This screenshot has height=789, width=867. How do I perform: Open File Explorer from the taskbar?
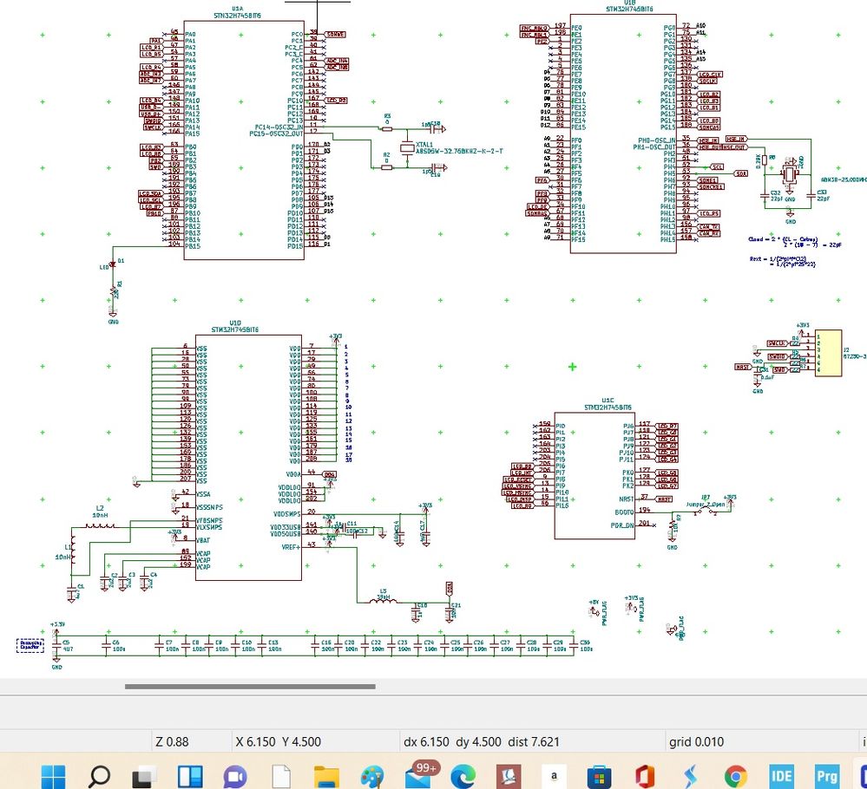(x=326, y=777)
